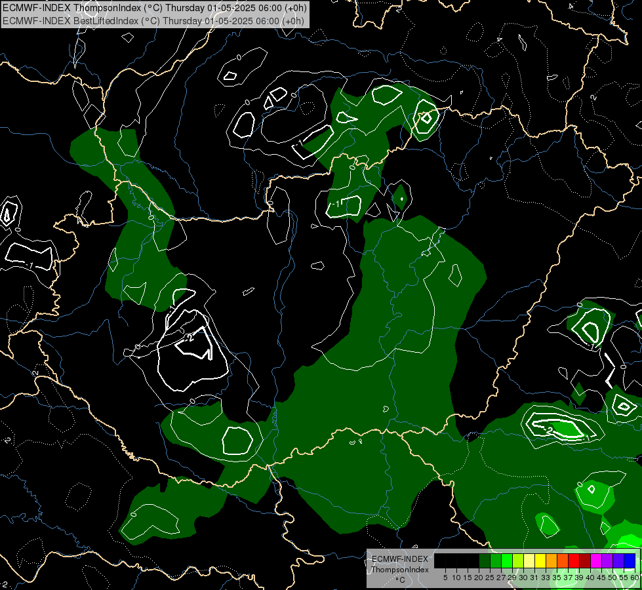The height and width of the screenshot is (590, 642).
Task: Pick the pure yellow 31–33 legend swatch
Action: click(x=540, y=560)
